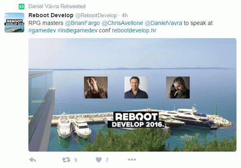Screen dimensions: 241x168
Task: Click the like count of 7
Action: [107, 160]
